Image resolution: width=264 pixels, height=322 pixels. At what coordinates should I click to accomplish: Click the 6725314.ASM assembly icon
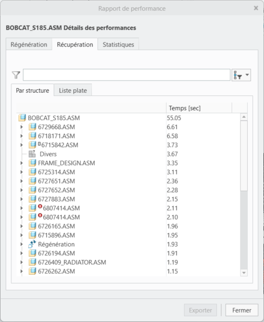(x=32, y=172)
